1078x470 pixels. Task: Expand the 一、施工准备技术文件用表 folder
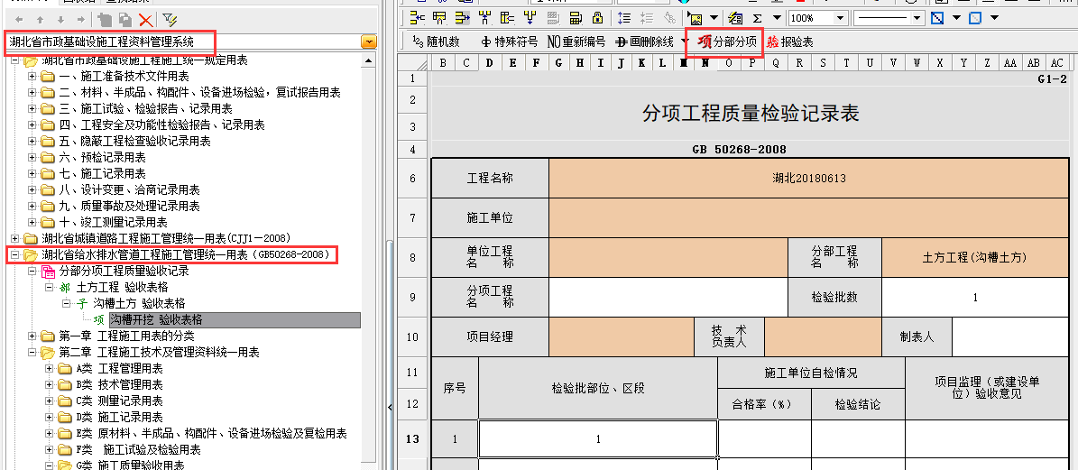click(x=32, y=77)
